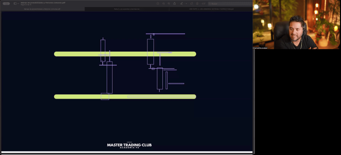Click the Master Trading Club logo
Screen dimensions: 341x155
(129, 146)
